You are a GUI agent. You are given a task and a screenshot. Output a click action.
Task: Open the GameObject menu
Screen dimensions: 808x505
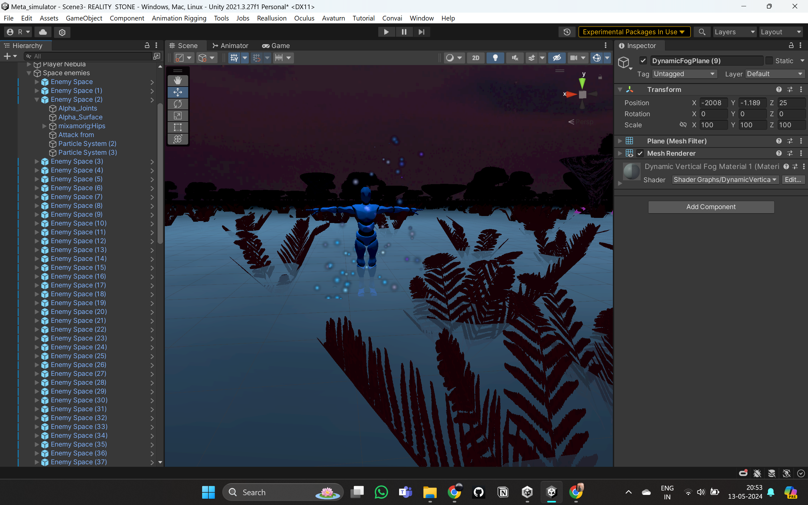pyautogui.click(x=84, y=18)
